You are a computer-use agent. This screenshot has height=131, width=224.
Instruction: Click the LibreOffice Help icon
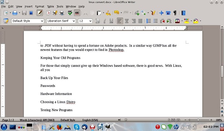[184, 13]
